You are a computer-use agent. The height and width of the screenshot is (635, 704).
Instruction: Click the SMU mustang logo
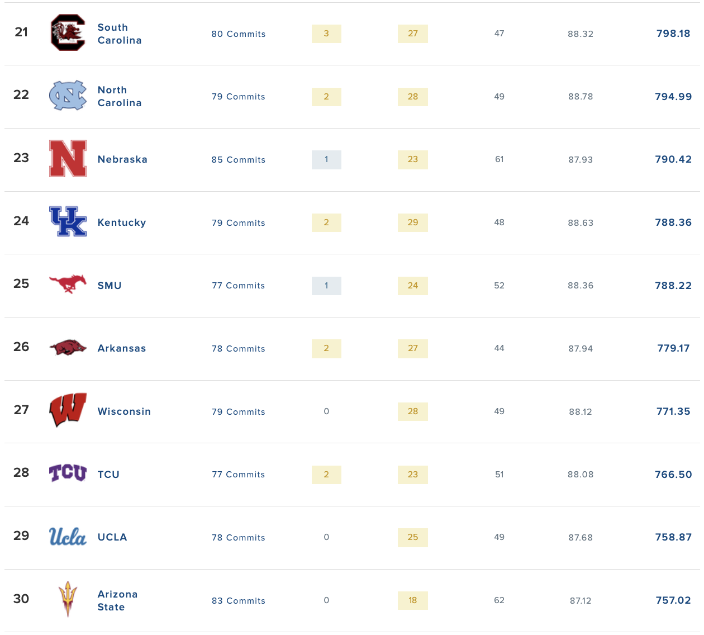click(x=68, y=284)
